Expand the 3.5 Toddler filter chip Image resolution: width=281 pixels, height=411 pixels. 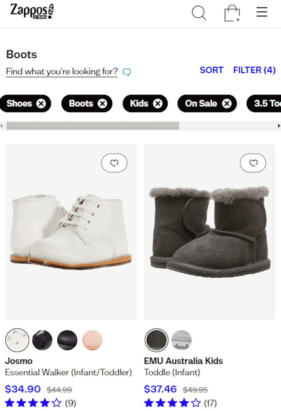point(266,104)
